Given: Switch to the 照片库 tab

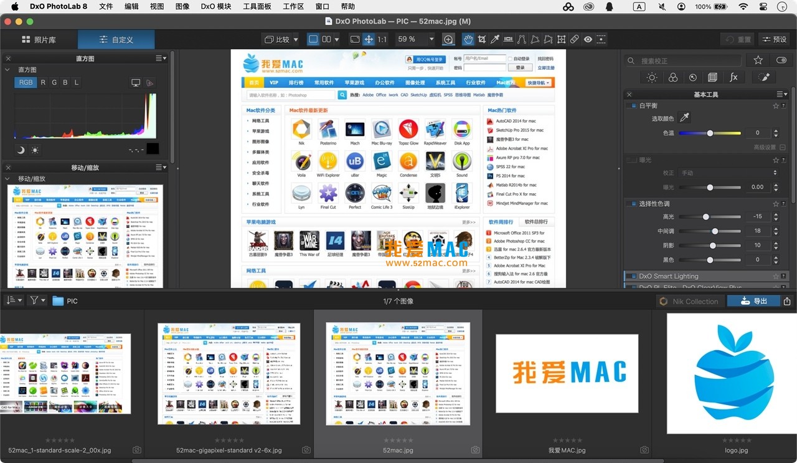Looking at the screenshot, I should point(39,39).
